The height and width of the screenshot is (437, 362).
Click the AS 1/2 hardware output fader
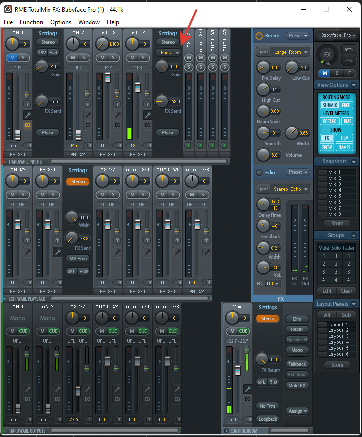[78, 391]
